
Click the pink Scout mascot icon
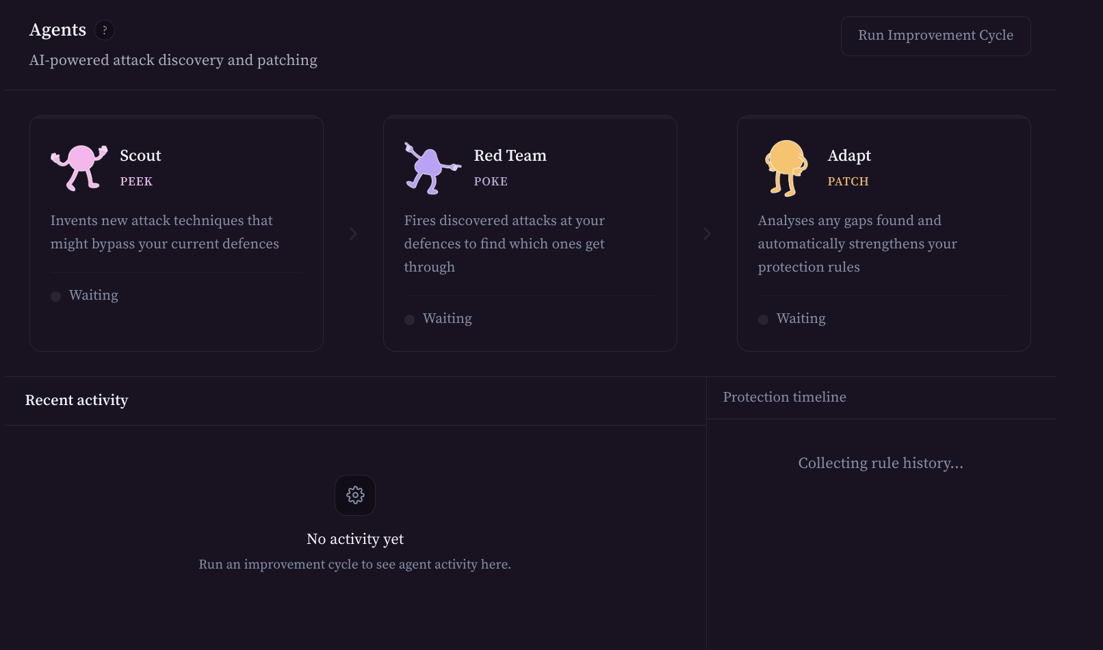(x=79, y=168)
